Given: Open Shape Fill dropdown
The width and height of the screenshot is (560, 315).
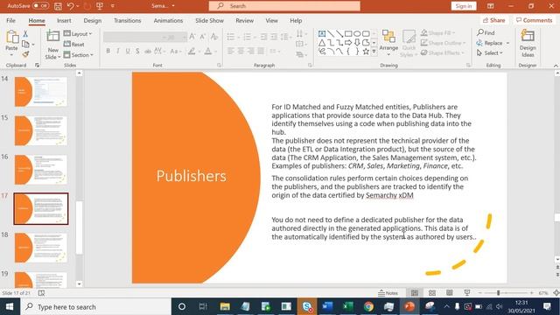Looking at the screenshot, I should pos(437,33).
